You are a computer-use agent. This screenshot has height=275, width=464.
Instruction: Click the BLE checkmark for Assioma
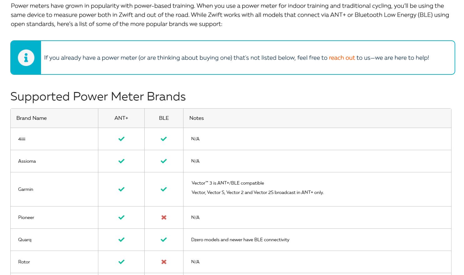point(164,161)
